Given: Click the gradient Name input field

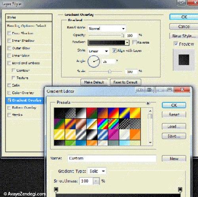Looking at the screenshot, I should point(112,158).
